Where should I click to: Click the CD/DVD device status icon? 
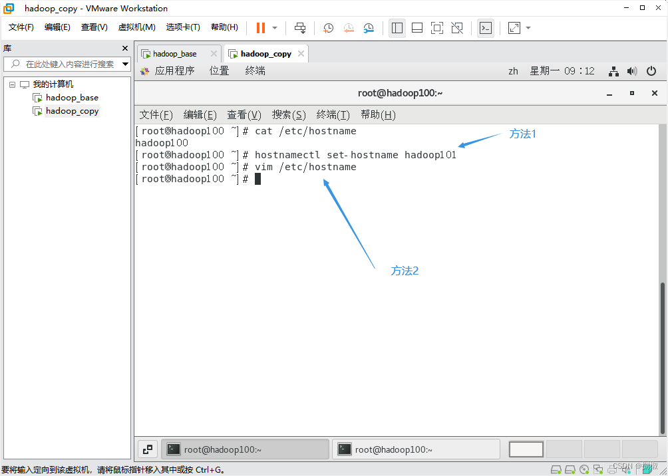[584, 469]
